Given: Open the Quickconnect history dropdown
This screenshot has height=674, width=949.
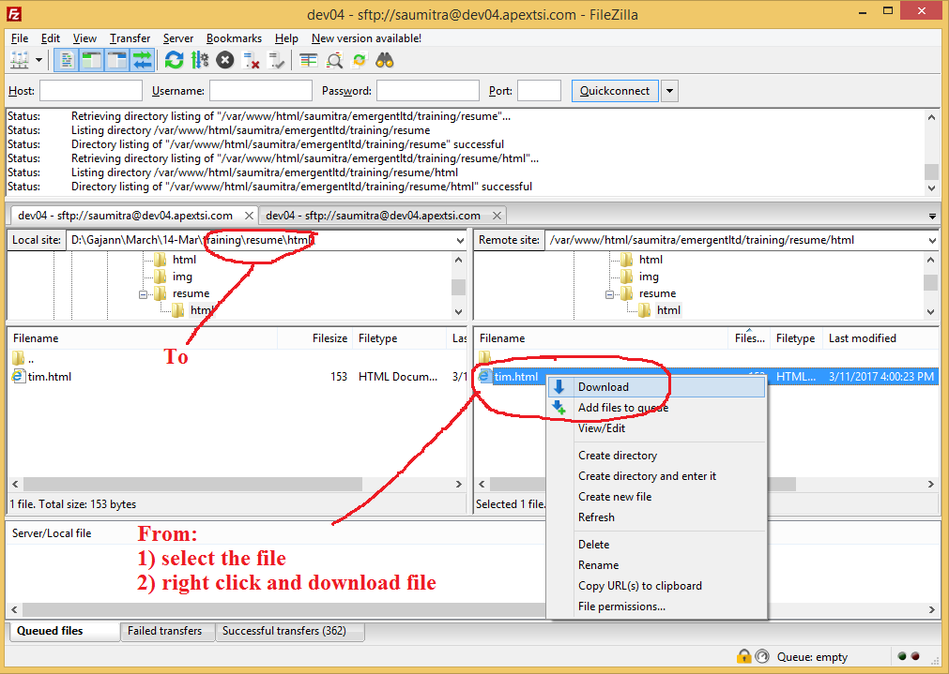Looking at the screenshot, I should (x=669, y=91).
